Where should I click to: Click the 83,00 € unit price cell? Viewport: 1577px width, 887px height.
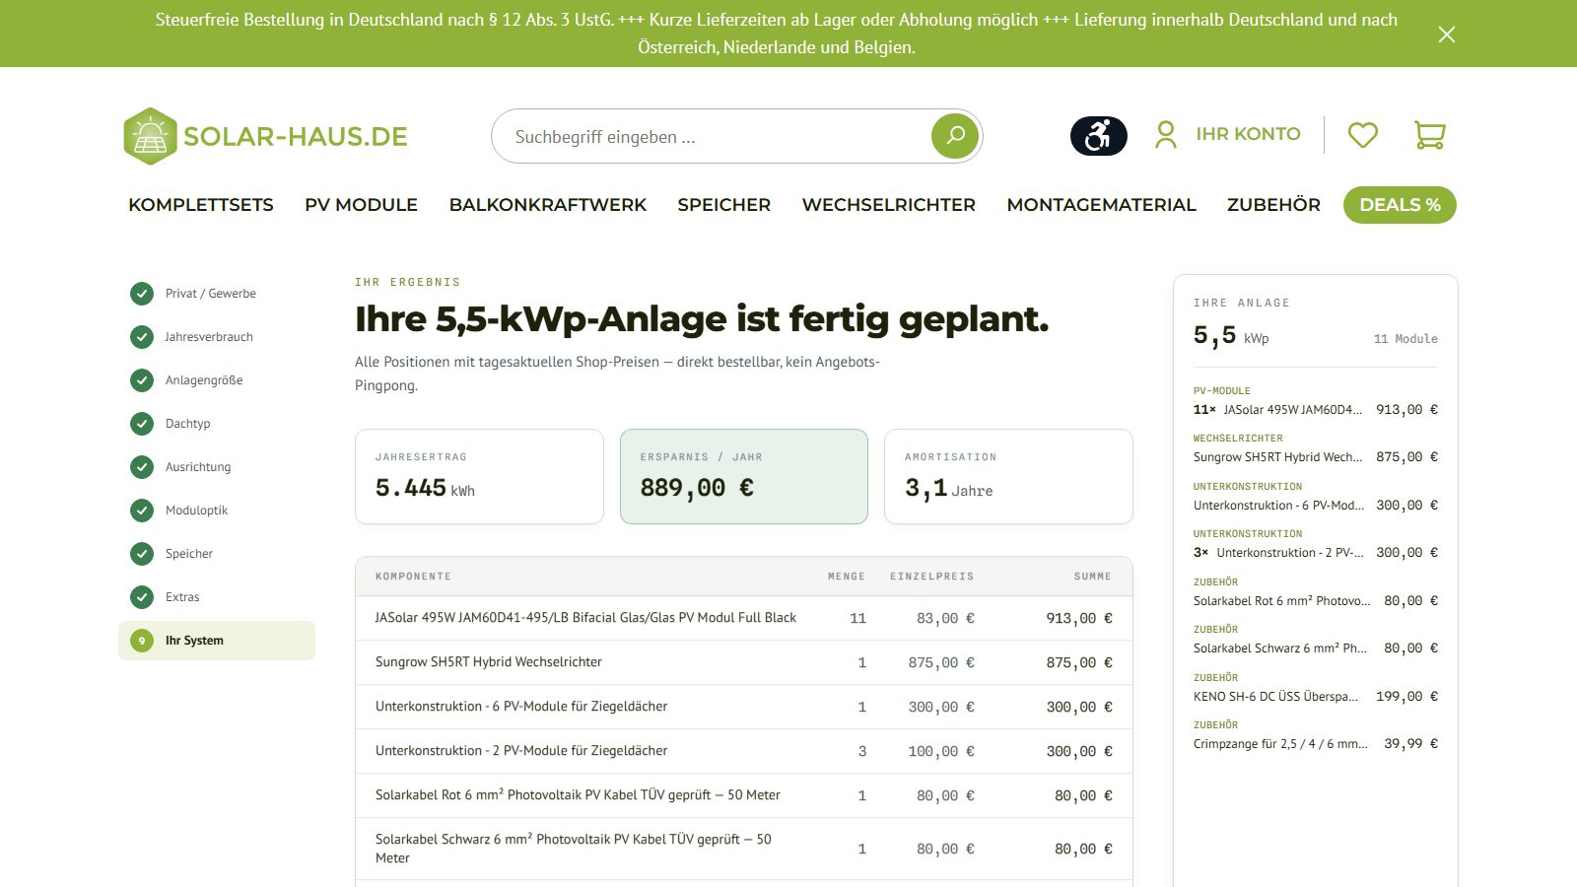945,618
